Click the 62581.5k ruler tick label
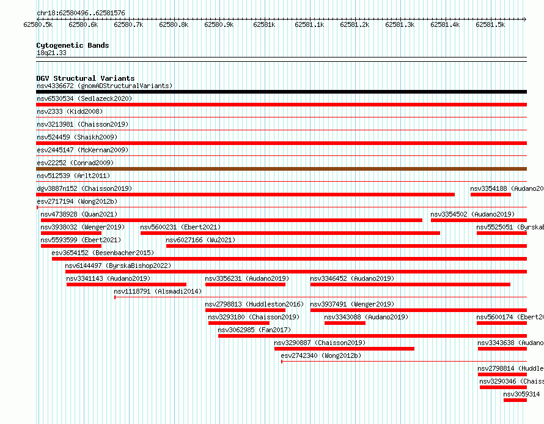The height and width of the screenshot is (424, 544). click(490, 24)
